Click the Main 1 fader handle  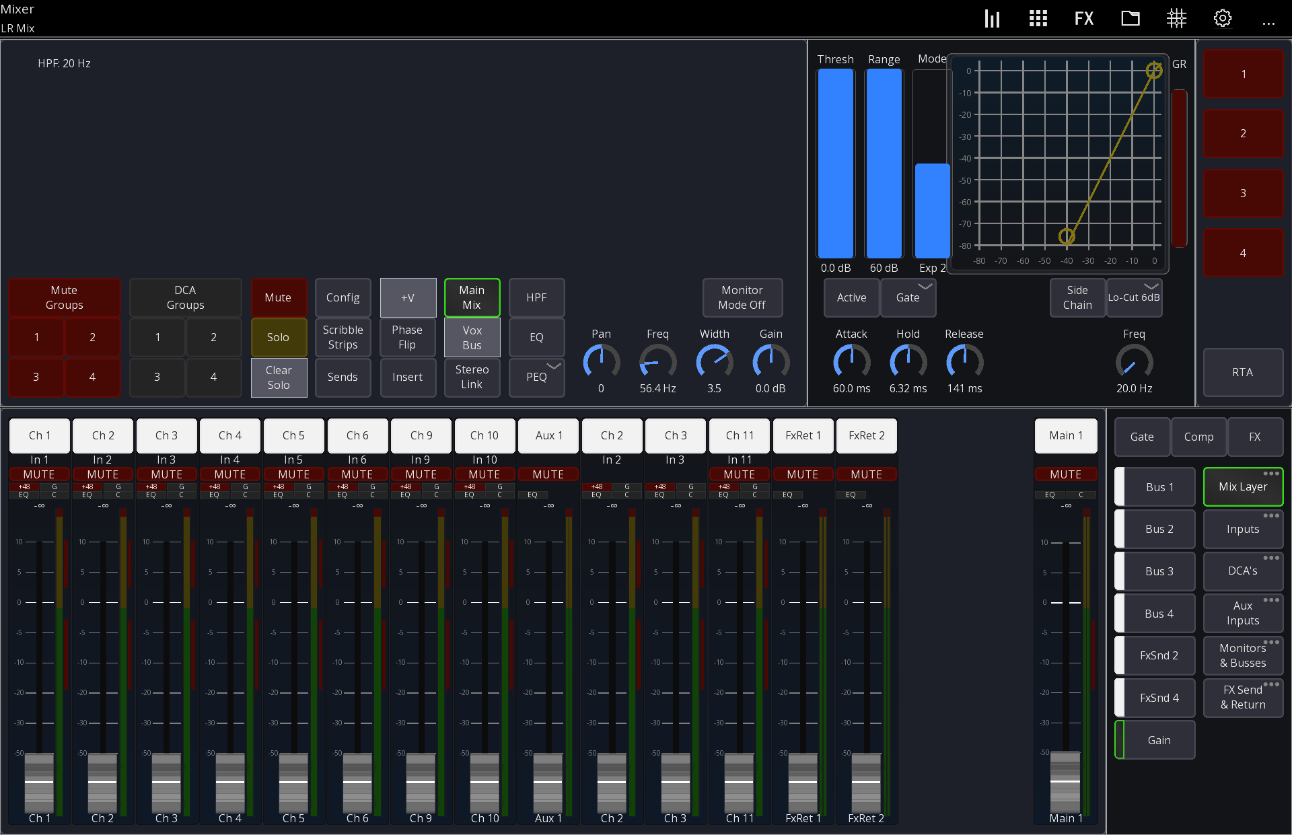tap(1065, 782)
